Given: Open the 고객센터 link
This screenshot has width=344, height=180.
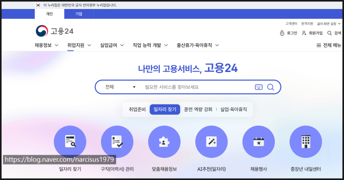Looking at the screenshot, I should pos(292,24).
